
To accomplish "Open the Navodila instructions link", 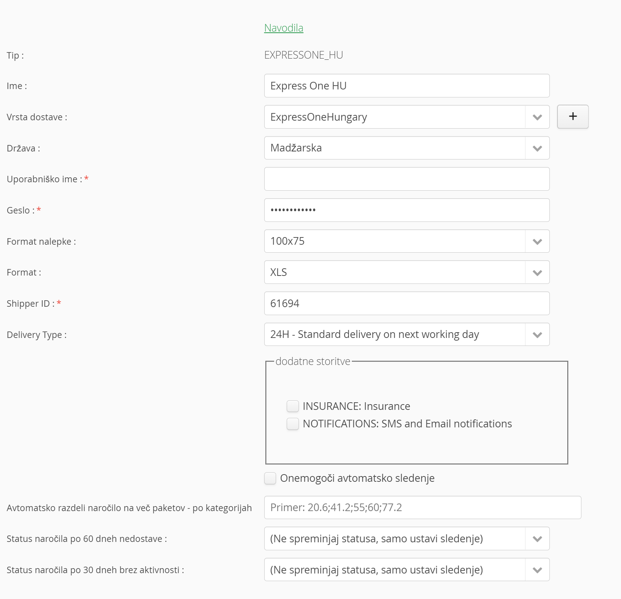I will (284, 28).
